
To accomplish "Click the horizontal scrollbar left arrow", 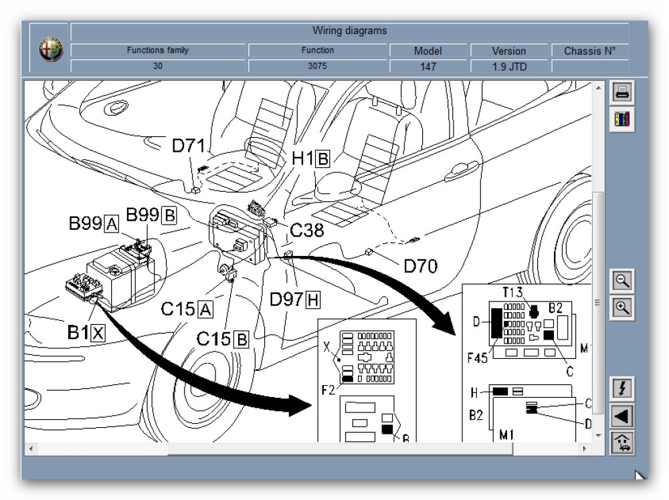I will [x=30, y=447].
